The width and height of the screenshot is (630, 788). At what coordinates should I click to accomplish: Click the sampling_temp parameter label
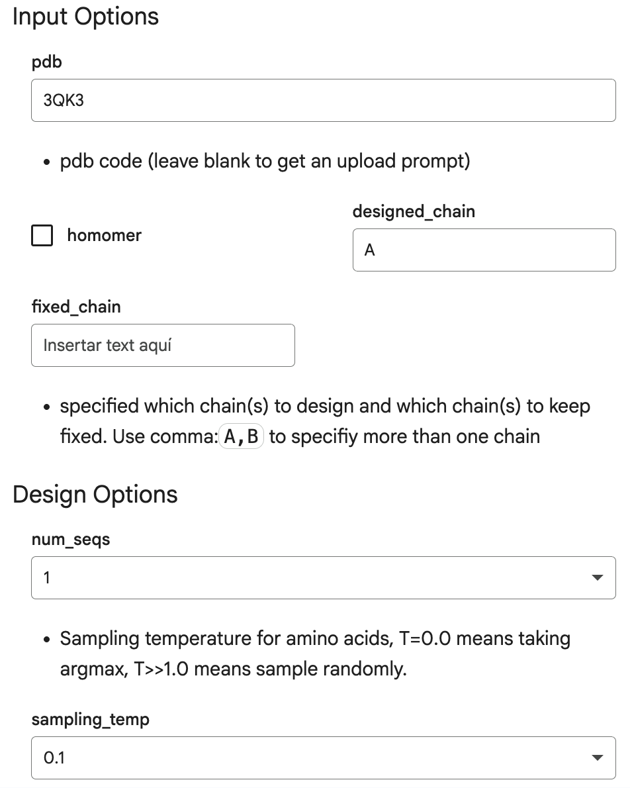[91, 720]
